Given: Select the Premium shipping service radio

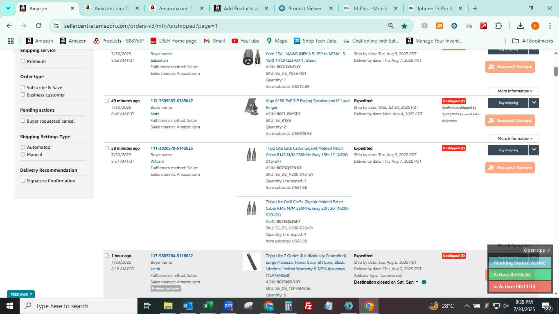Looking at the screenshot, I should 23,61.
